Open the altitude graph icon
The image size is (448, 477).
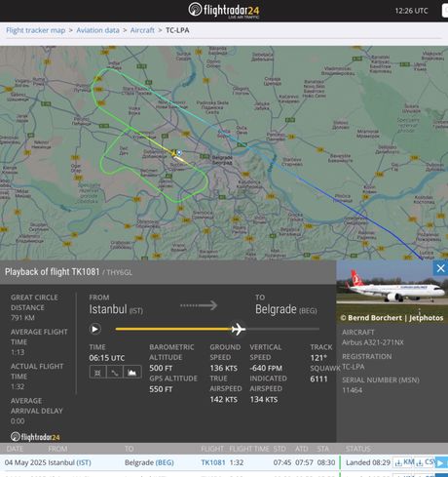(x=132, y=372)
